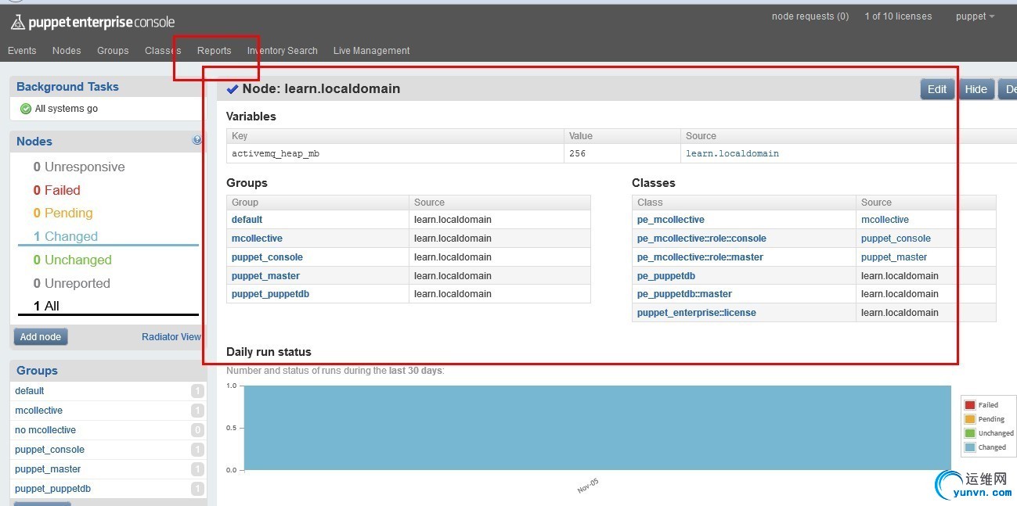Open mcollective in the Groups table

(257, 239)
